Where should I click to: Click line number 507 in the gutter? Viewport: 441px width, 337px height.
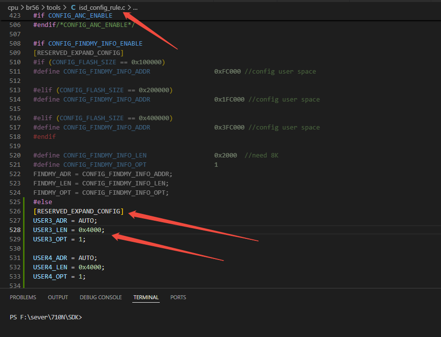pos(15,34)
